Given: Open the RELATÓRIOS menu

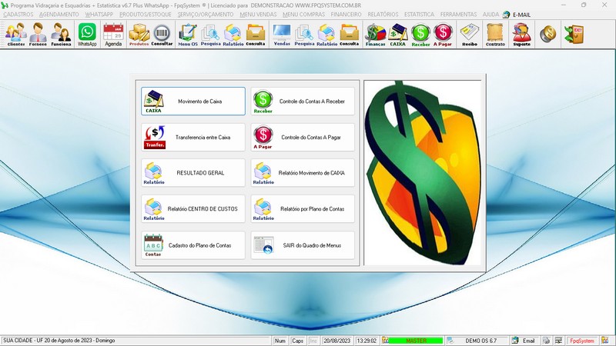Looking at the screenshot, I should (x=383, y=15).
